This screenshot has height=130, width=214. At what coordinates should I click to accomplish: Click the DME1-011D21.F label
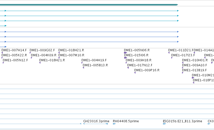[181, 50]
